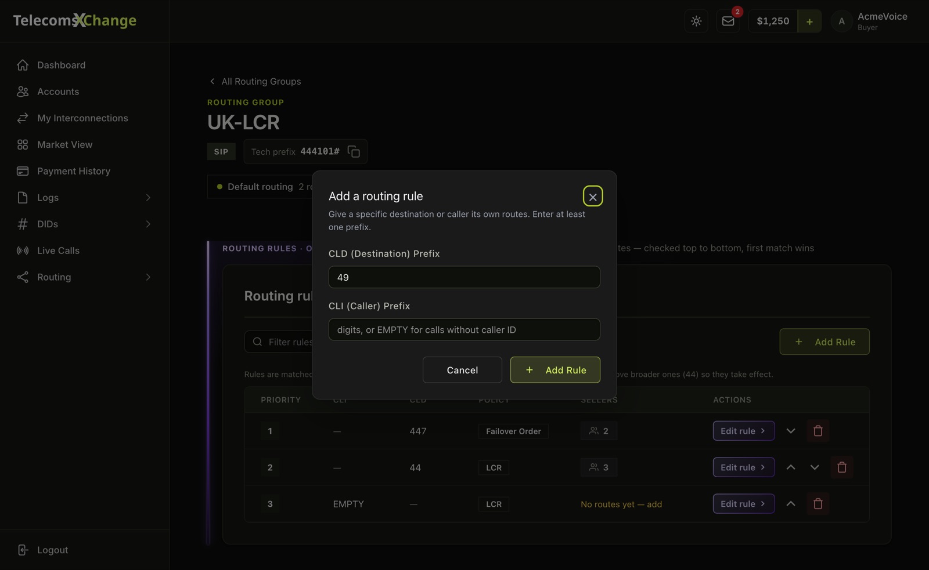Image resolution: width=929 pixels, height=570 pixels.
Task: Click the 3 sellers badge on rule 44
Action: coord(599,467)
